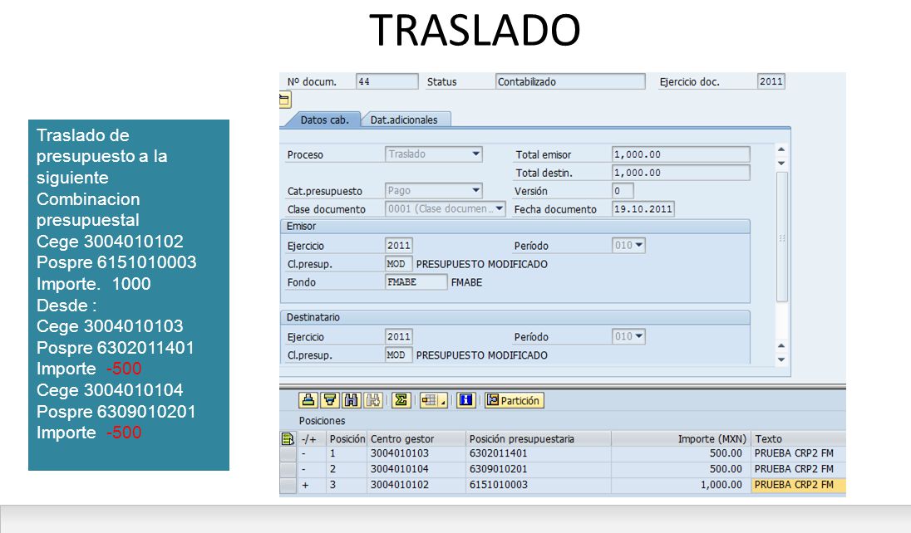
Task: Click the filter funnel icon
Action: (x=330, y=400)
